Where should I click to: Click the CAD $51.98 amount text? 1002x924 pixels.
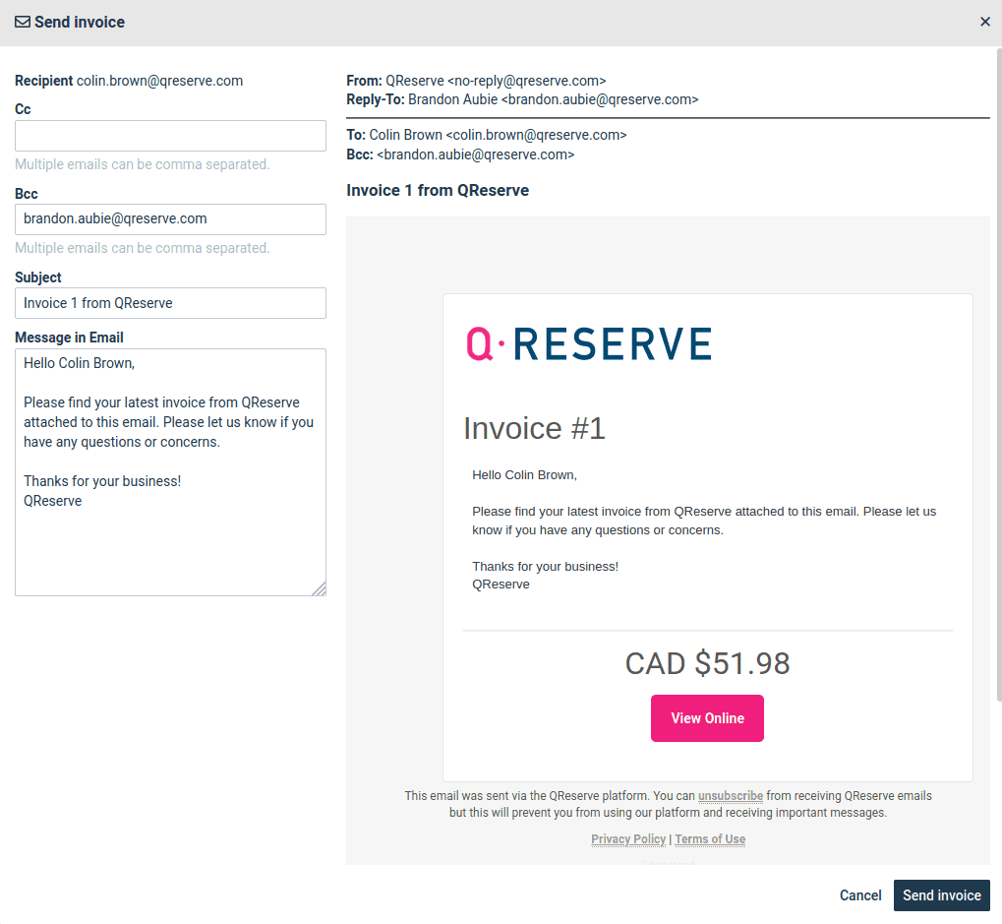pyautogui.click(x=706, y=662)
